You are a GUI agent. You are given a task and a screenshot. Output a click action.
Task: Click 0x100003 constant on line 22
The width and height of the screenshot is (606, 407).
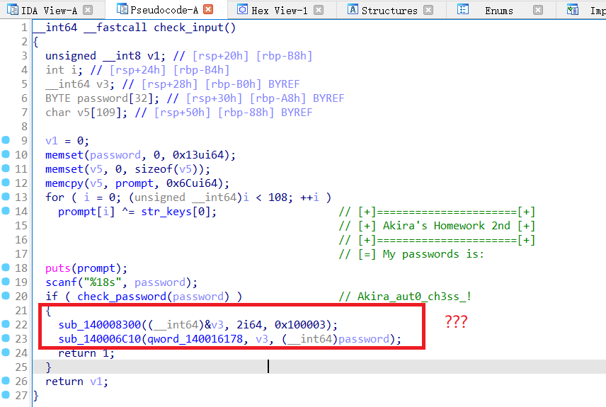(x=300, y=325)
